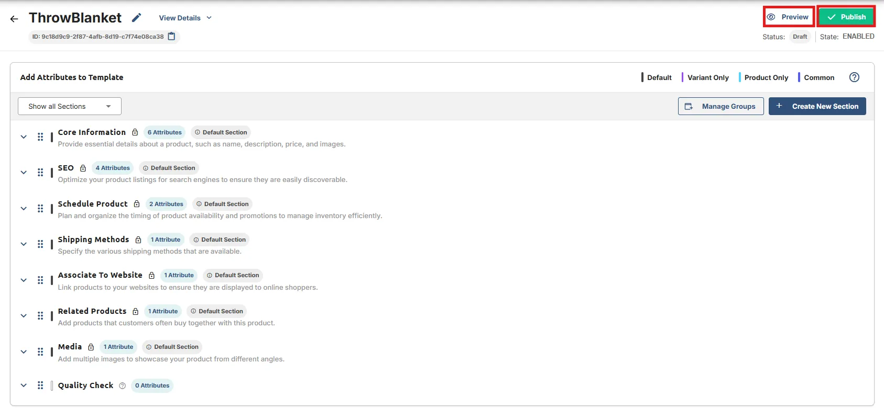Click the lock icon beside Schedule Product

137,204
